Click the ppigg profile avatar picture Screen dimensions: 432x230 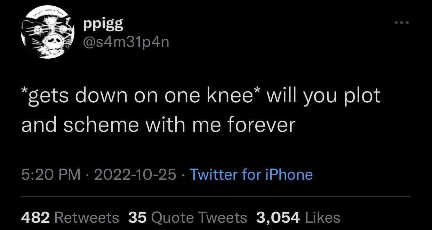[48, 32]
